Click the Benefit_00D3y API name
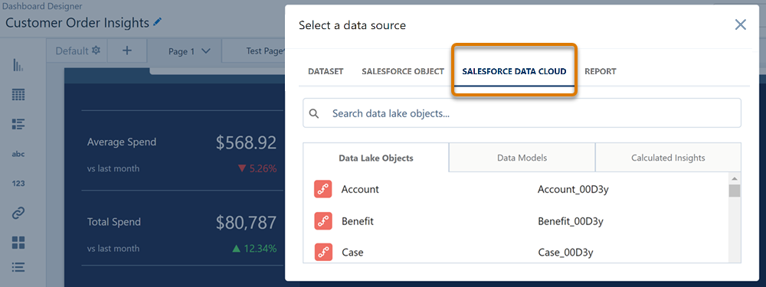766x287 pixels. click(x=571, y=221)
